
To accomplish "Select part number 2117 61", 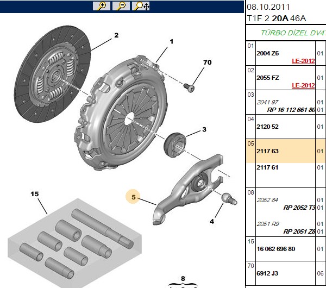I will point(267,167).
